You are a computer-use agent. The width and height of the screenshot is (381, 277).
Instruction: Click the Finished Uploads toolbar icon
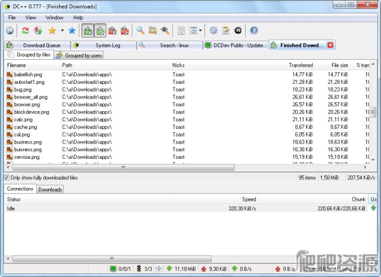125,30
